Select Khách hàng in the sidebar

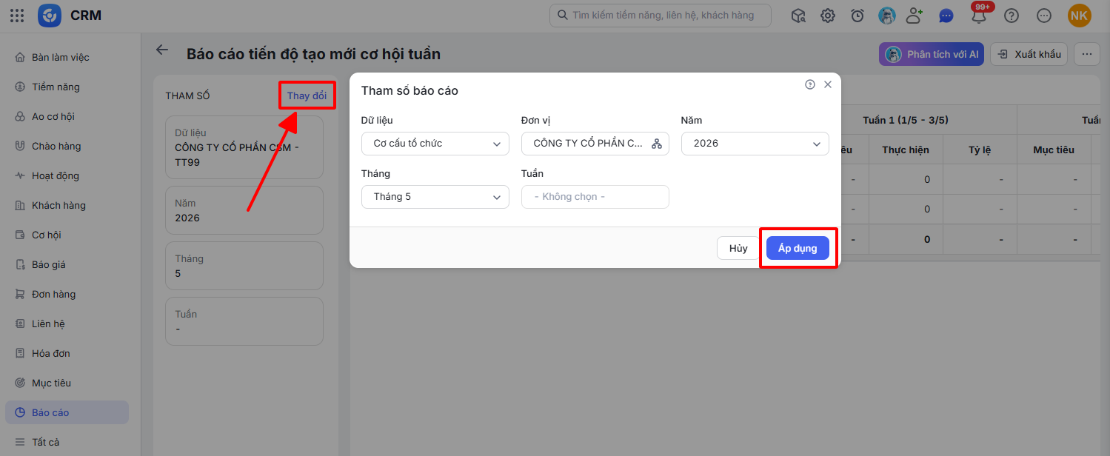click(58, 205)
